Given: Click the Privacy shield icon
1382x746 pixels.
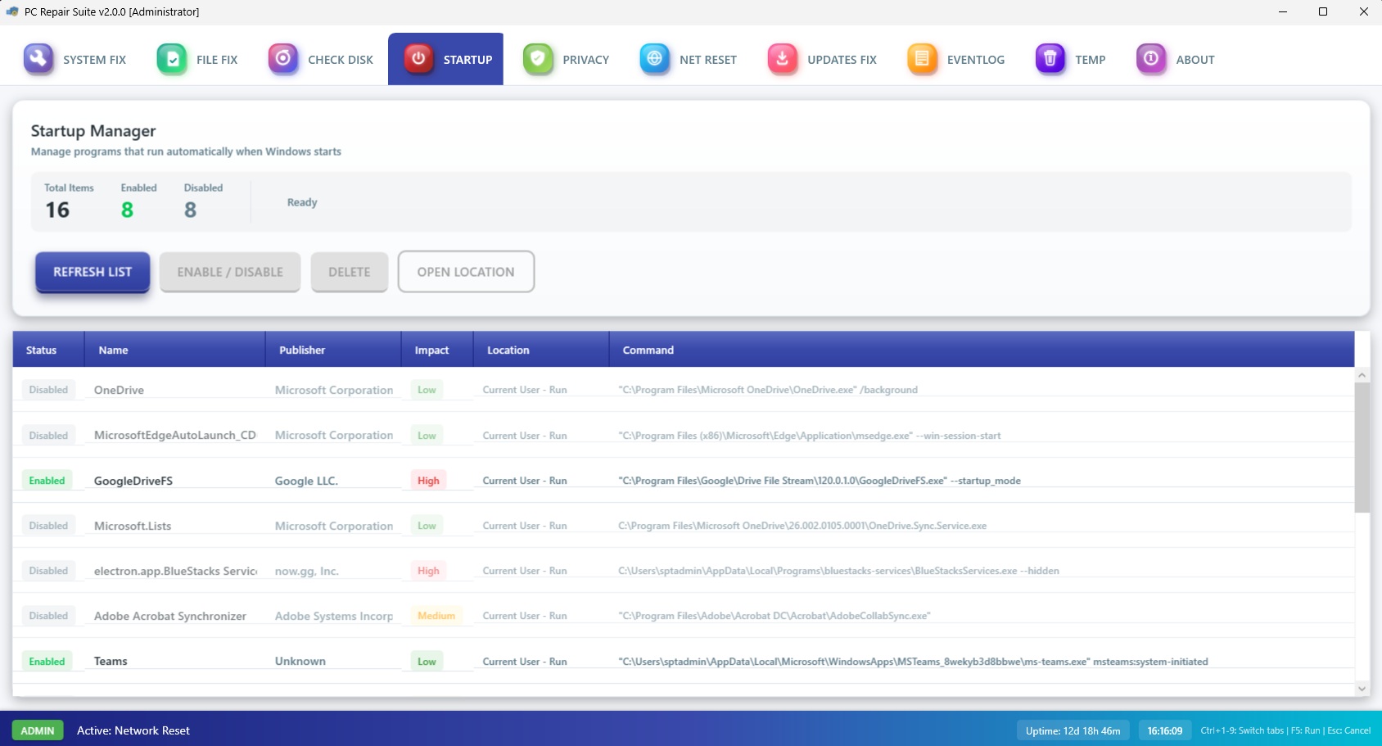Looking at the screenshot, I should pyautogui.click(x=538, y=58).
